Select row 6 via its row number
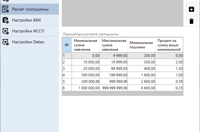200x132 pixels. [x=67, y=88]
